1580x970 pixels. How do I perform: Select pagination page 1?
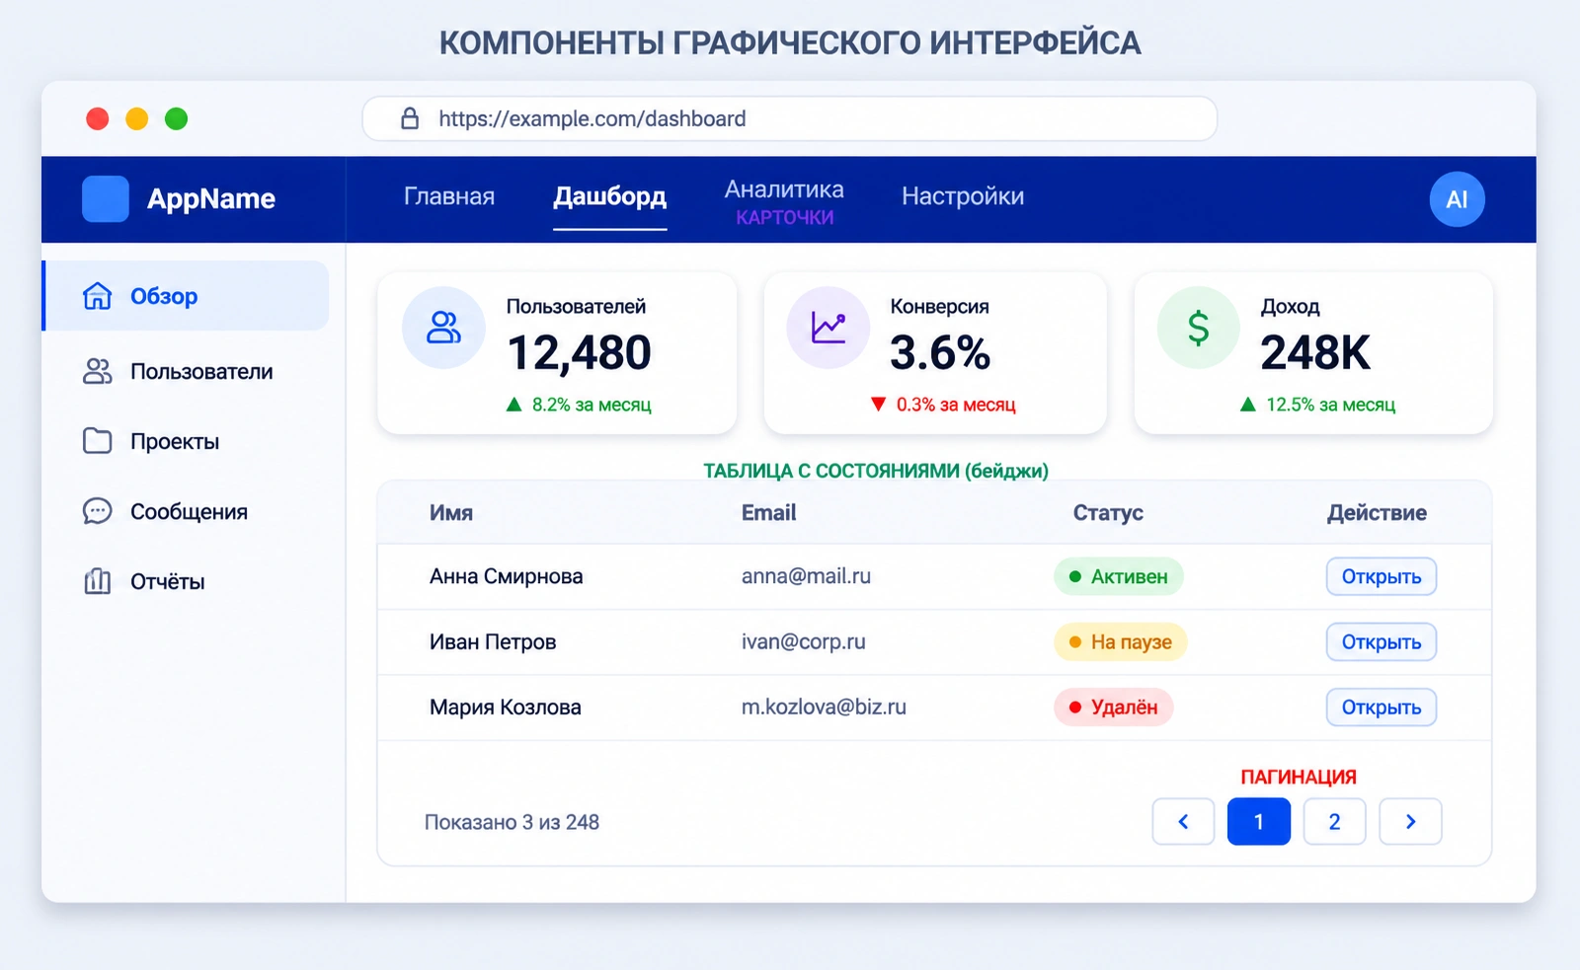pos(1259,821)
